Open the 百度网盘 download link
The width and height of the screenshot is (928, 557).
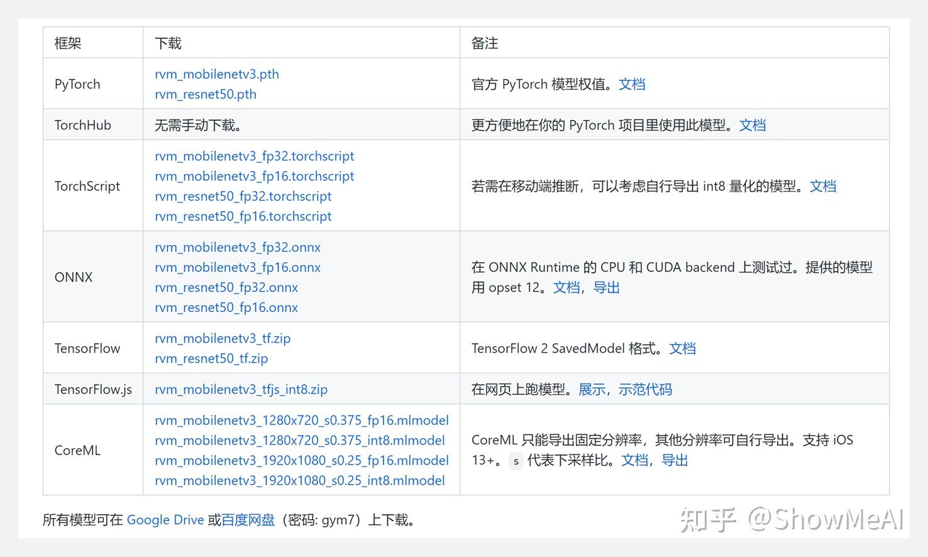(x=248, y=520)
